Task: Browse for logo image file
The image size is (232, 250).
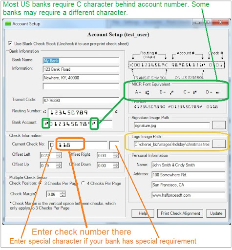Action: coord(219,144)
